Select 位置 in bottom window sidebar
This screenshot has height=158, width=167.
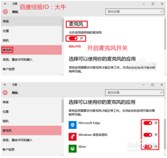[x=31, y=112]
